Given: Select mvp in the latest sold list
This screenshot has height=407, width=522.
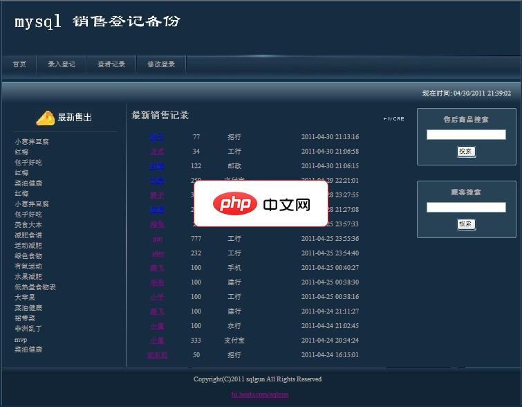Looking at the screenshot, I should coord(21,340).
